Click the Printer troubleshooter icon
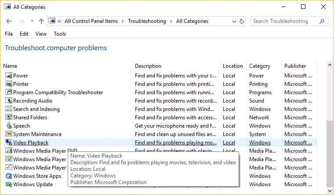Image resolution: width=334 pixels, height=195 pixels. (x=9, y=84)
